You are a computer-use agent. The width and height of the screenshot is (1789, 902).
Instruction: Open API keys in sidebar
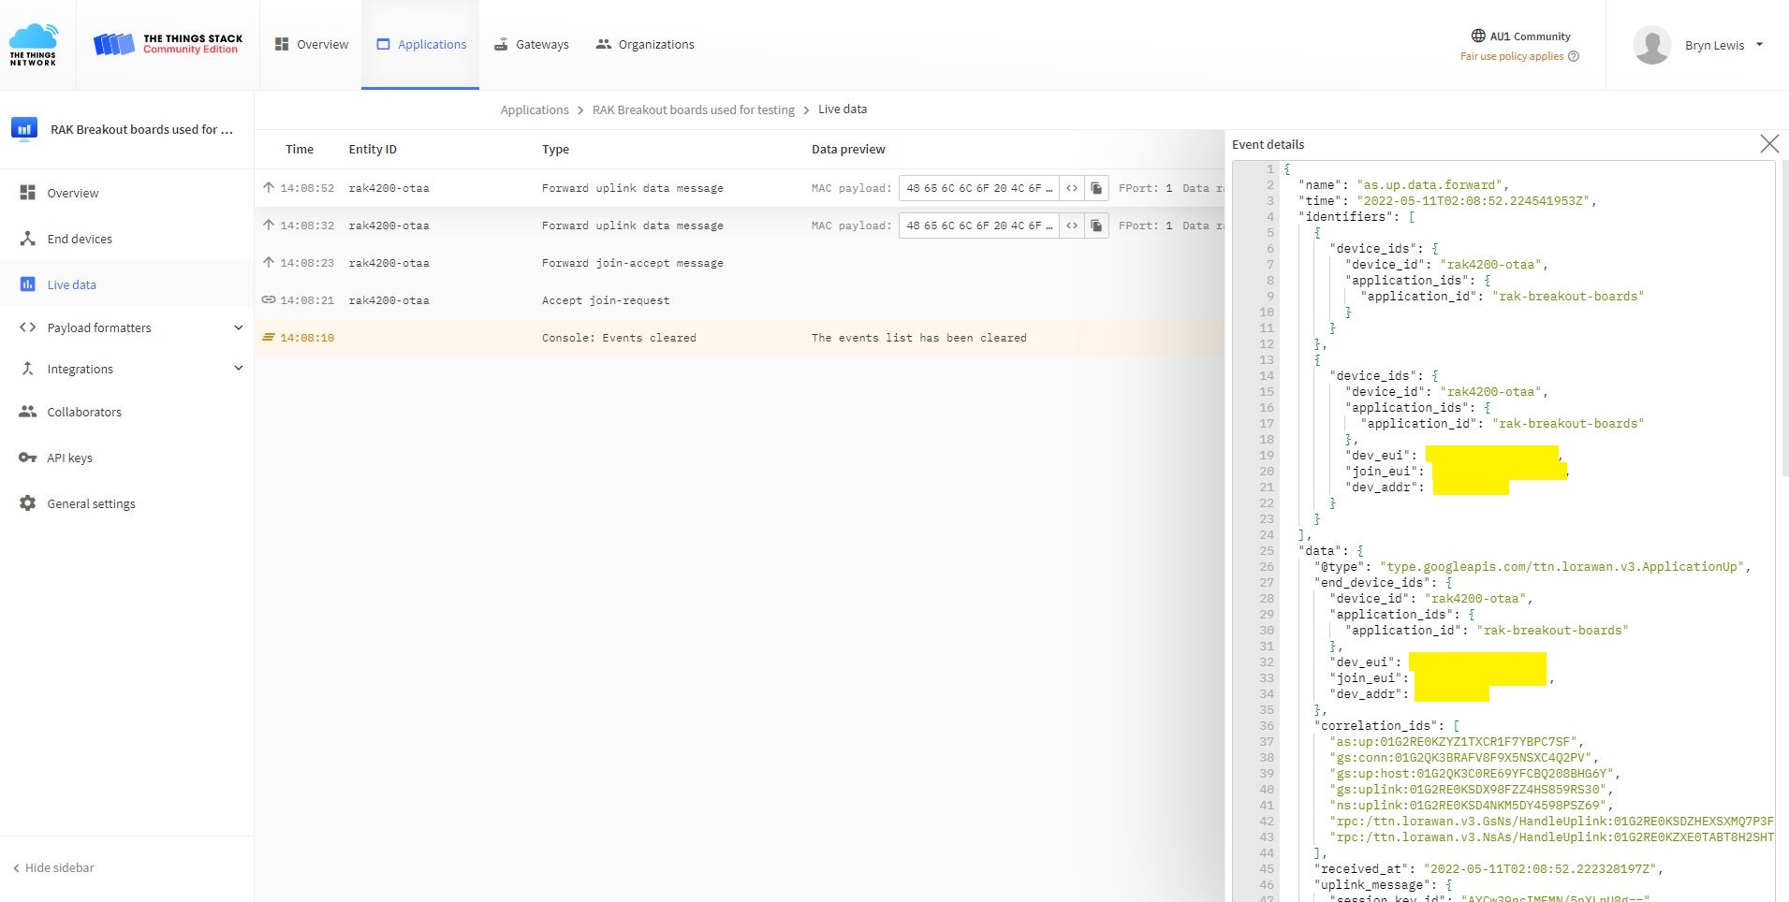click(69, 458)
